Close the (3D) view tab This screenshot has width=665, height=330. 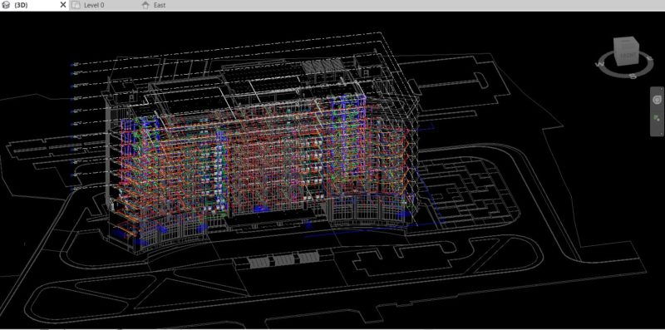tap(63, 5)
